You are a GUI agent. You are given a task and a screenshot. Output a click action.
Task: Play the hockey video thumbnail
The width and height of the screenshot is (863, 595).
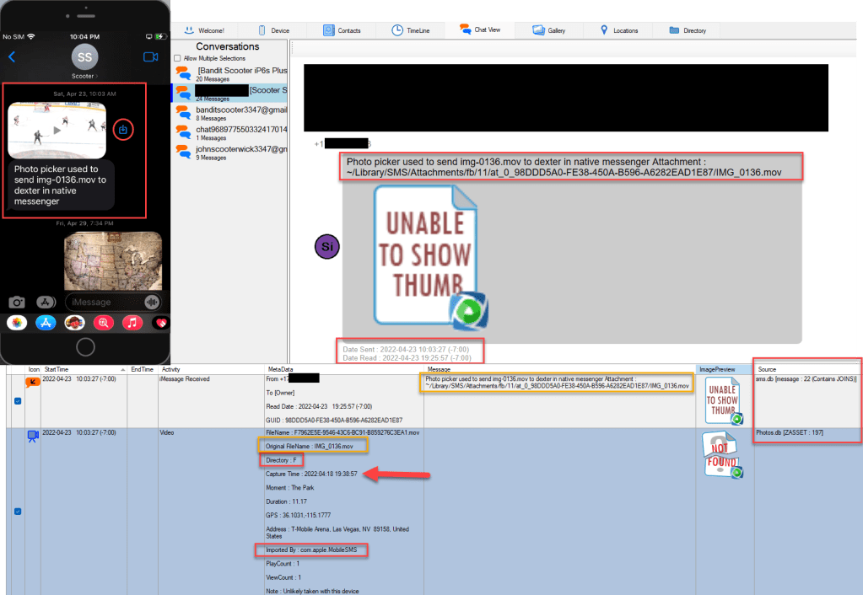pyautogui.click(x=57, y=131)
